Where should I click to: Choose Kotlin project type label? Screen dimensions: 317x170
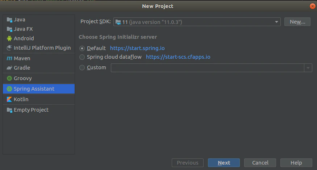[x=21, y=99]
